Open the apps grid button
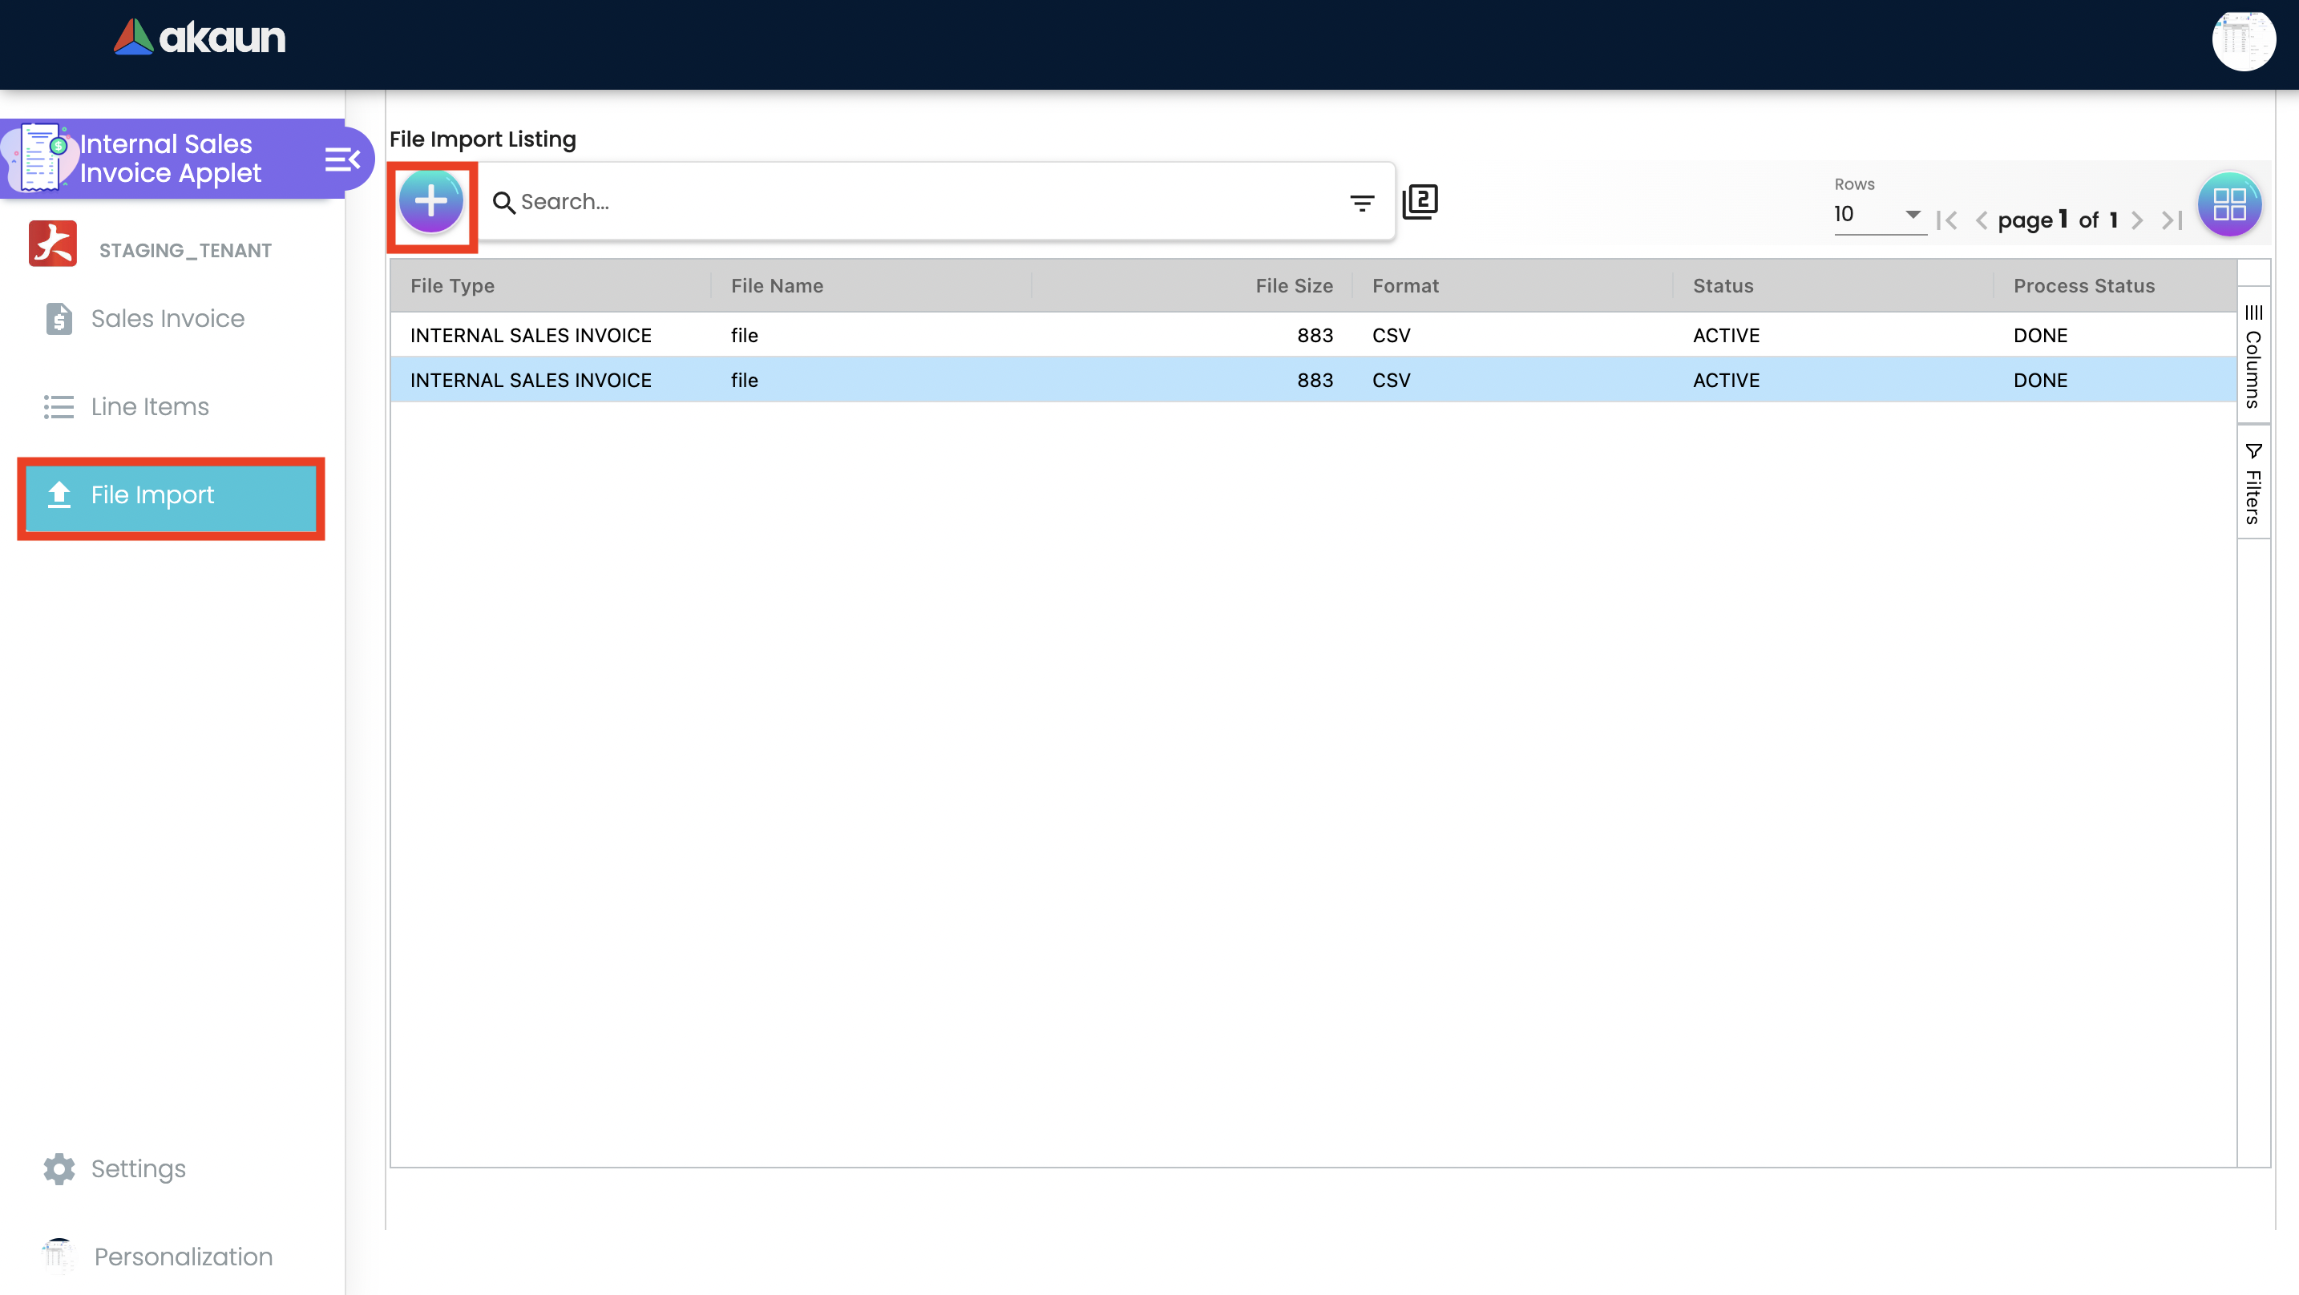This screenshot has width=2299, height=1295. coord(2228,204)
